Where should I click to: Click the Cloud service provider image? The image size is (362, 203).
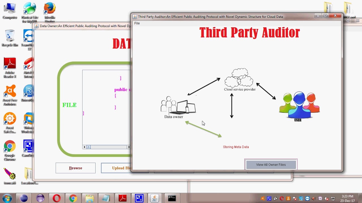240,80
